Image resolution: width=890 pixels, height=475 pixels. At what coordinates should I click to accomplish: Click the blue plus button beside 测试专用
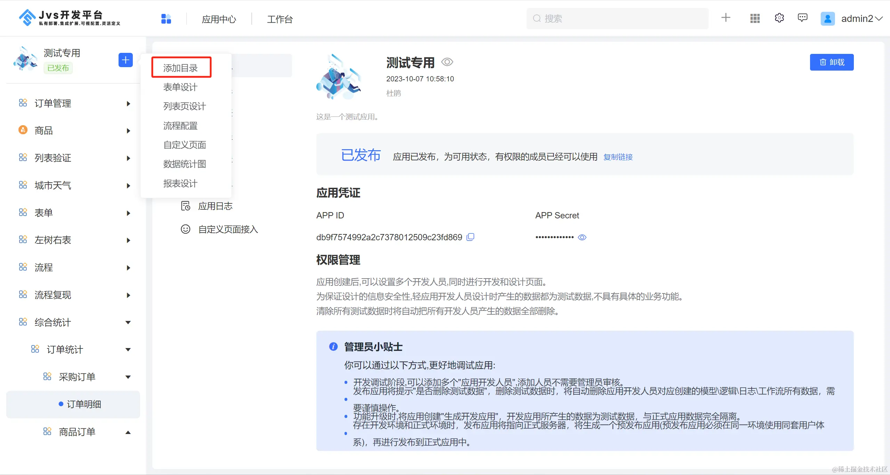pos(126,60)
